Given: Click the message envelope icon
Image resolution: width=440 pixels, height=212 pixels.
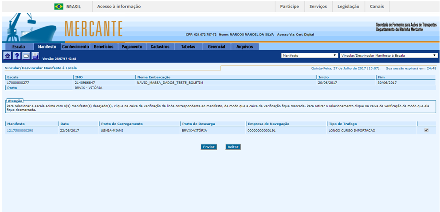Looking at the screenshot, I should [26, 56].
